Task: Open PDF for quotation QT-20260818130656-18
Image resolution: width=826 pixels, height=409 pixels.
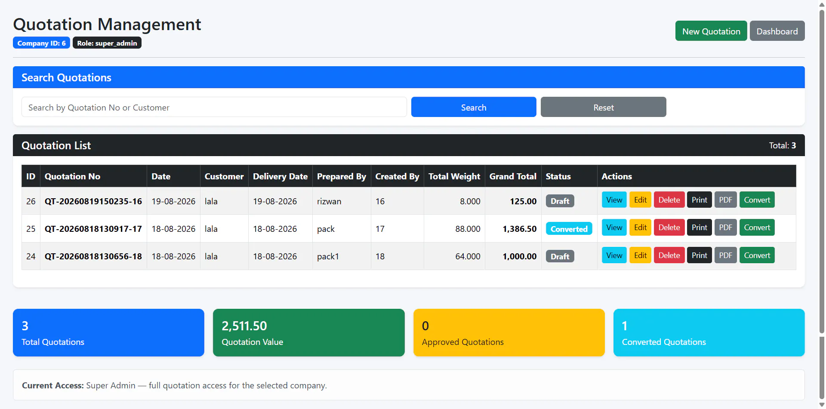Action: pos(726,255)
